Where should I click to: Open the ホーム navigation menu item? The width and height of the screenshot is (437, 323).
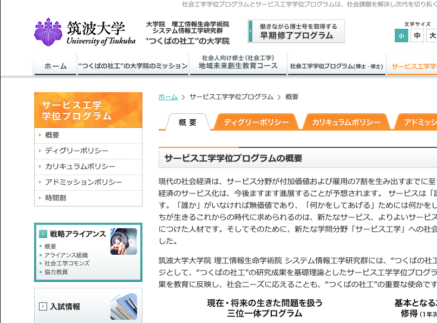tap(55, 66)
